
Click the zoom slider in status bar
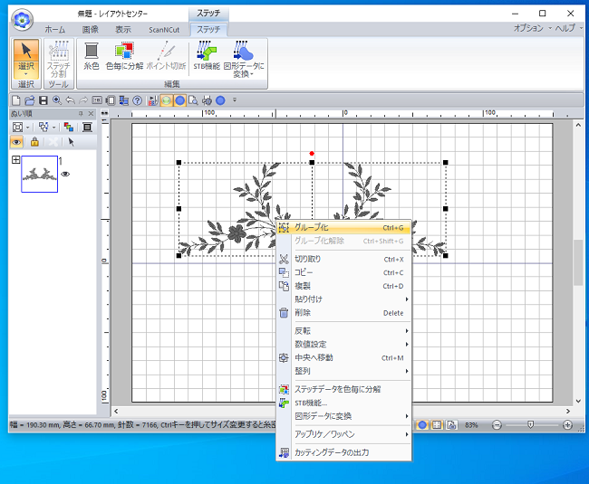click(532, 424)
